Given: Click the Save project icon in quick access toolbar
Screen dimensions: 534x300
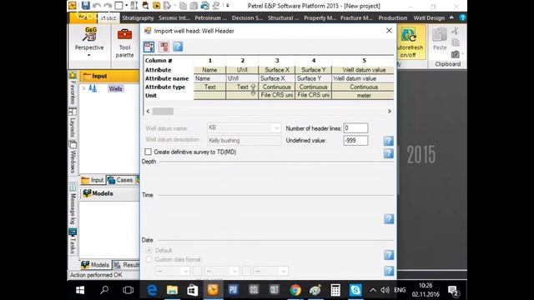Looking at the screenshot, I should (x=85, y=6).
